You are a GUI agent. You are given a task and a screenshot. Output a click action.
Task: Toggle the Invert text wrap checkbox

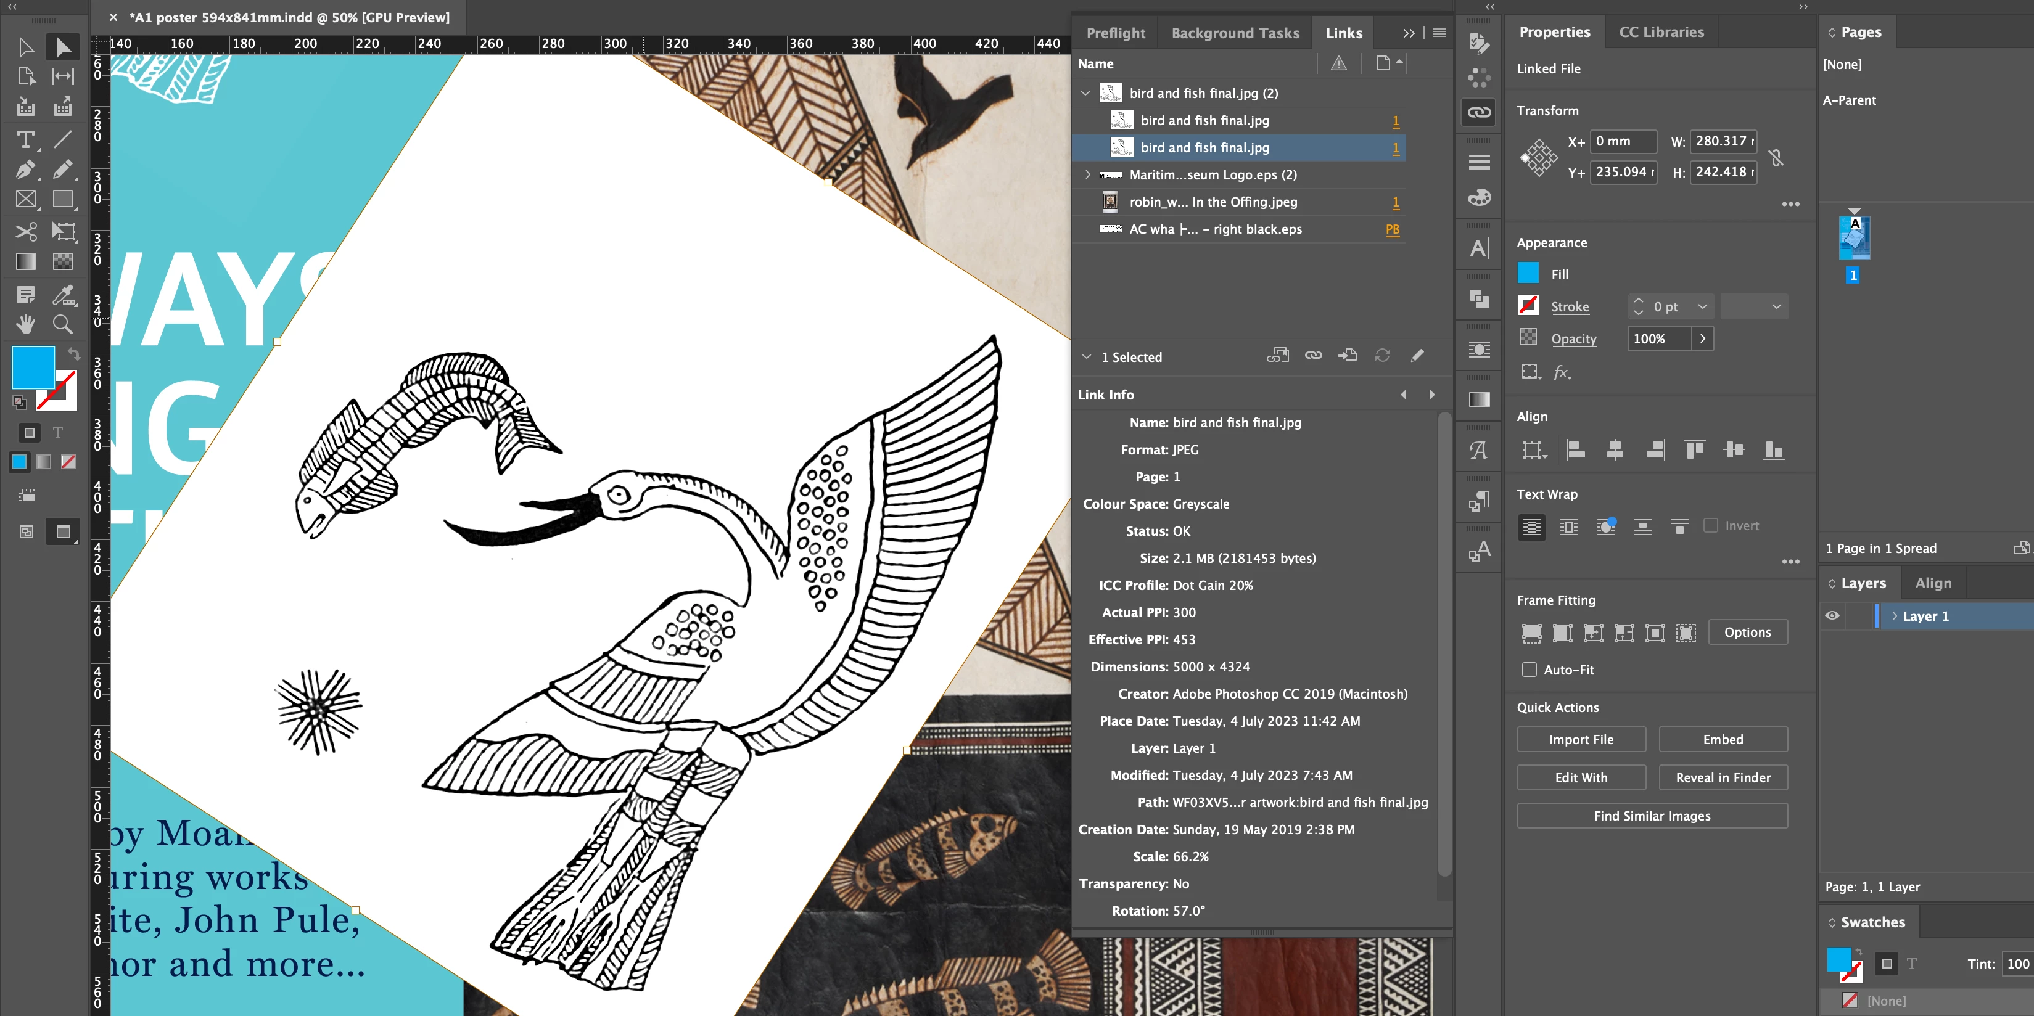(x=1710, y=526)
